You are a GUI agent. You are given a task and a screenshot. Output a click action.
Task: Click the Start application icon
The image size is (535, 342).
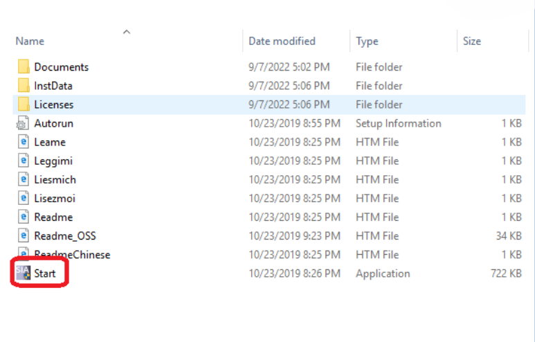pos(22,273)
